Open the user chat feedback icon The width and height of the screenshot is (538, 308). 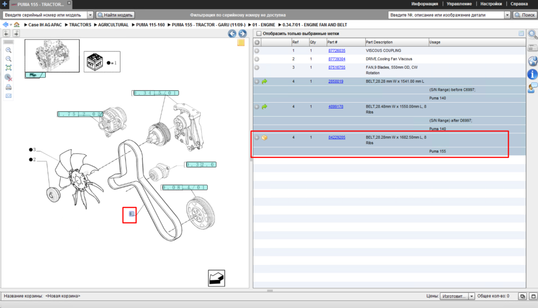tap(533, 88)
